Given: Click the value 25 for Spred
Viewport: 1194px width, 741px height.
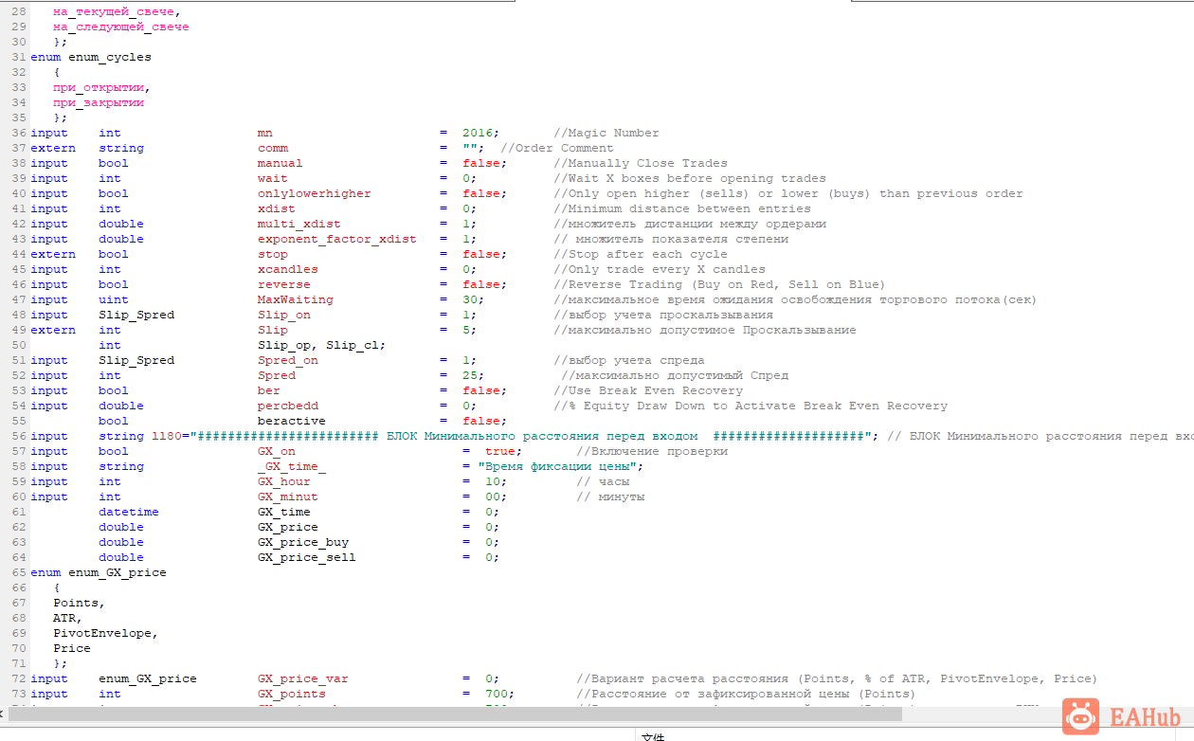Looking at the screenshot, I should 470,375.
